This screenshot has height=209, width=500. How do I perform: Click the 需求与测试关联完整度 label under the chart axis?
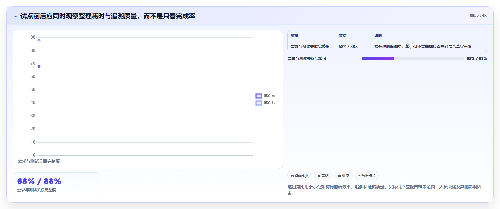pyautogui.click(x=39, y=161)
